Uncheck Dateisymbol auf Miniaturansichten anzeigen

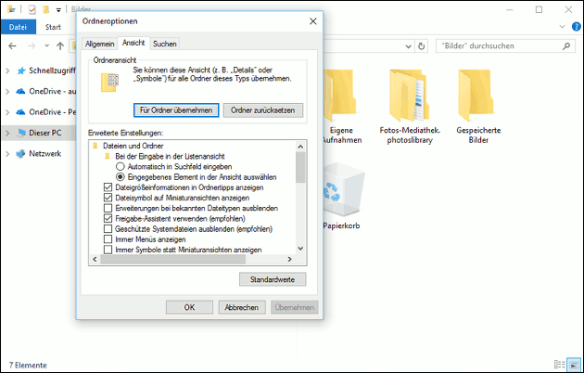(108, 198)
